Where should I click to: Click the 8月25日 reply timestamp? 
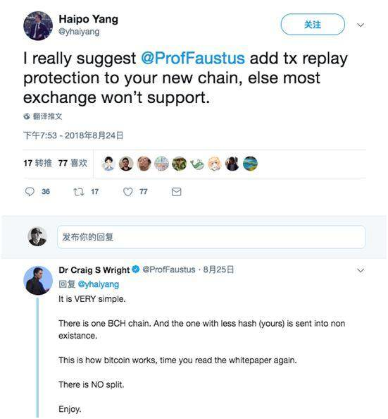pos(218,269)
